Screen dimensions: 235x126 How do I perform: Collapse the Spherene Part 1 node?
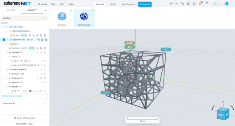click(x=8, y=40)
